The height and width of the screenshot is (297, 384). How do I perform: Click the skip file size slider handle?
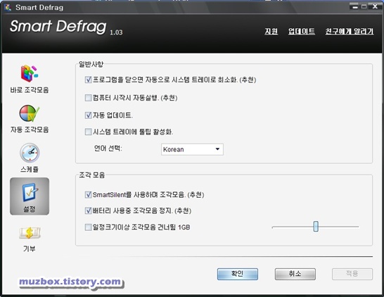click(316, 227)
